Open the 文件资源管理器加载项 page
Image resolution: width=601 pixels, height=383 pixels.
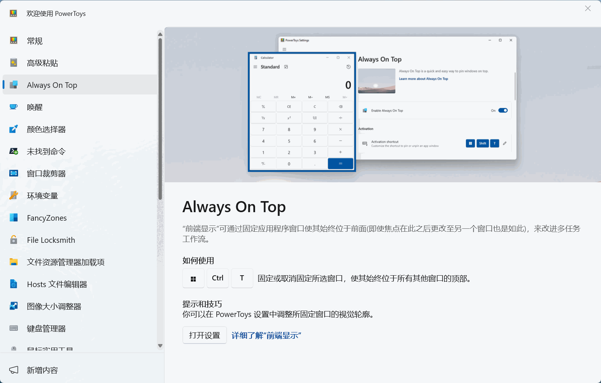click(80, 262)
